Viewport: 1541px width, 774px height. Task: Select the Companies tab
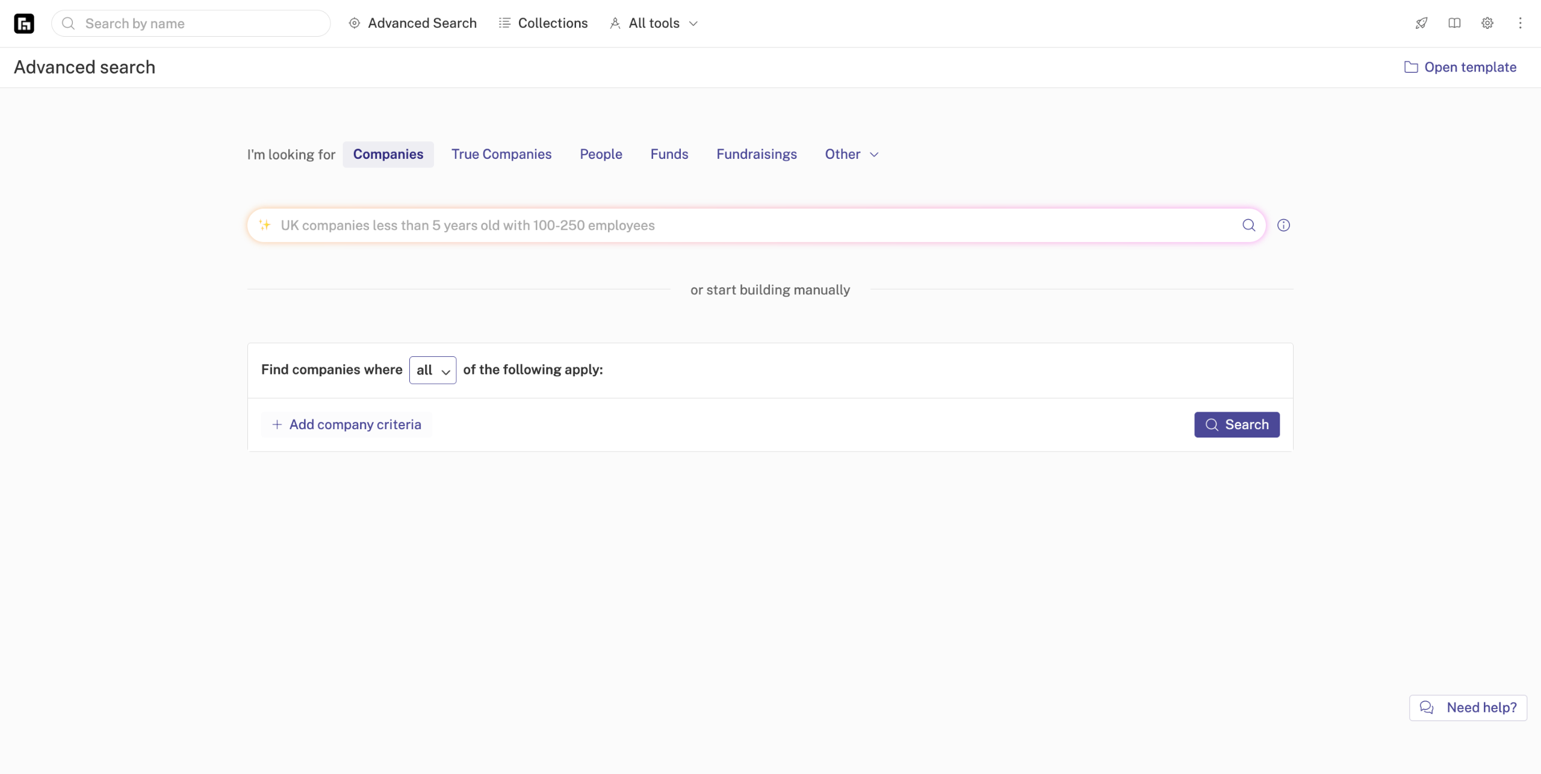pos(388,154)
